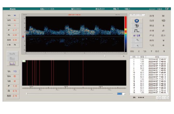This screenshot has height=114, width=174.
Task: Click the slider handle beneath the Doppler spectrum
Action: pos(105,56)
